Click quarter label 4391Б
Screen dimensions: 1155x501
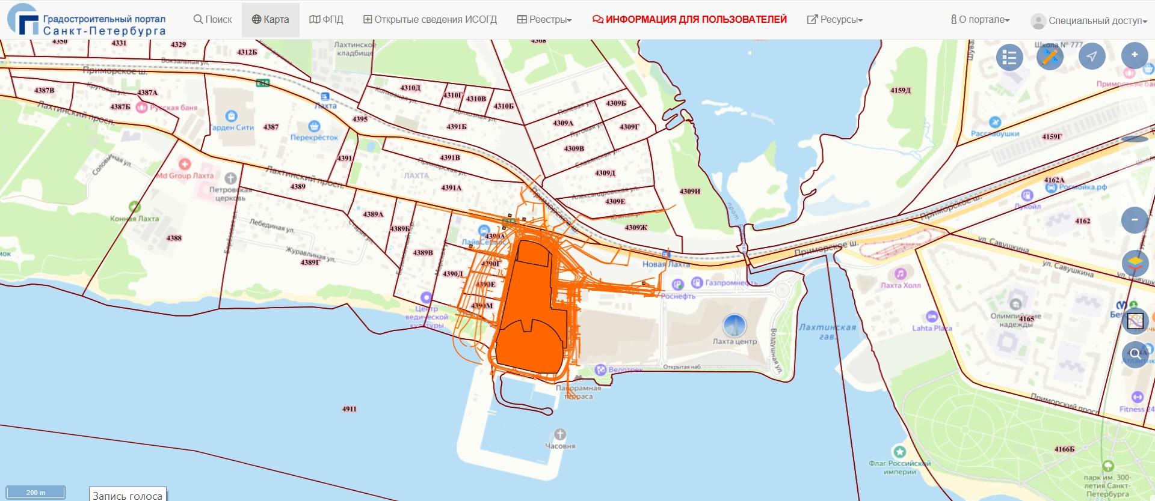456,127
